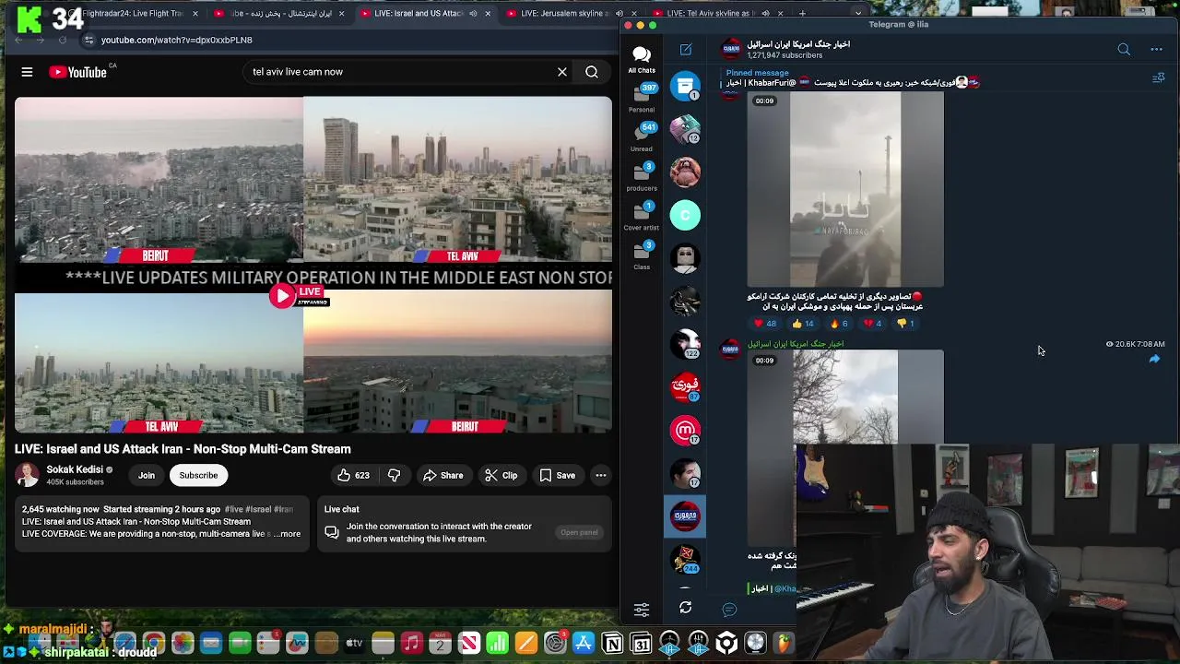This screenshot has width=1180, height=664.
Task: Like the video with the thumbs-up
Action: click(x=353, y=475)
